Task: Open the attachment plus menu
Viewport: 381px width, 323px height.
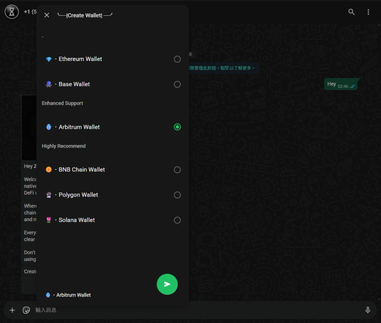Action: 12,310
